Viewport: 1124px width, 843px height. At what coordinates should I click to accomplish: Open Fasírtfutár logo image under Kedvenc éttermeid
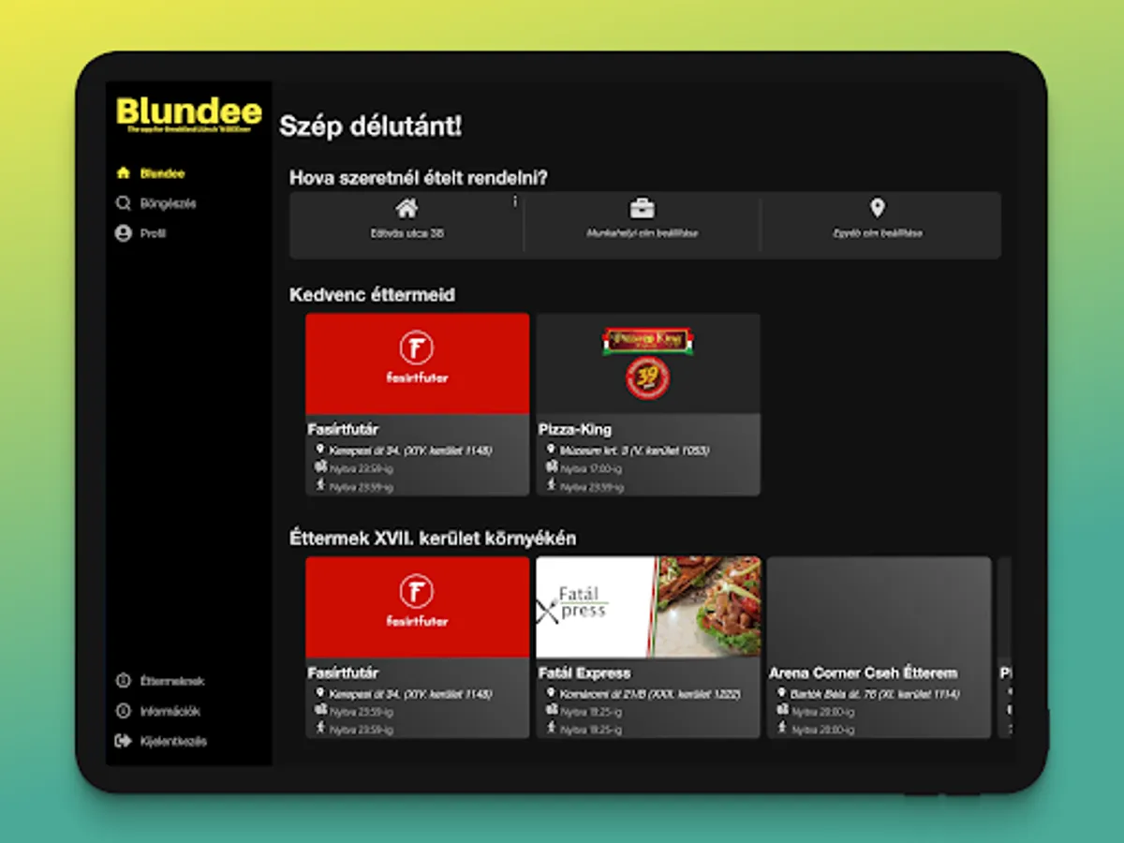(x=417, y=363)
